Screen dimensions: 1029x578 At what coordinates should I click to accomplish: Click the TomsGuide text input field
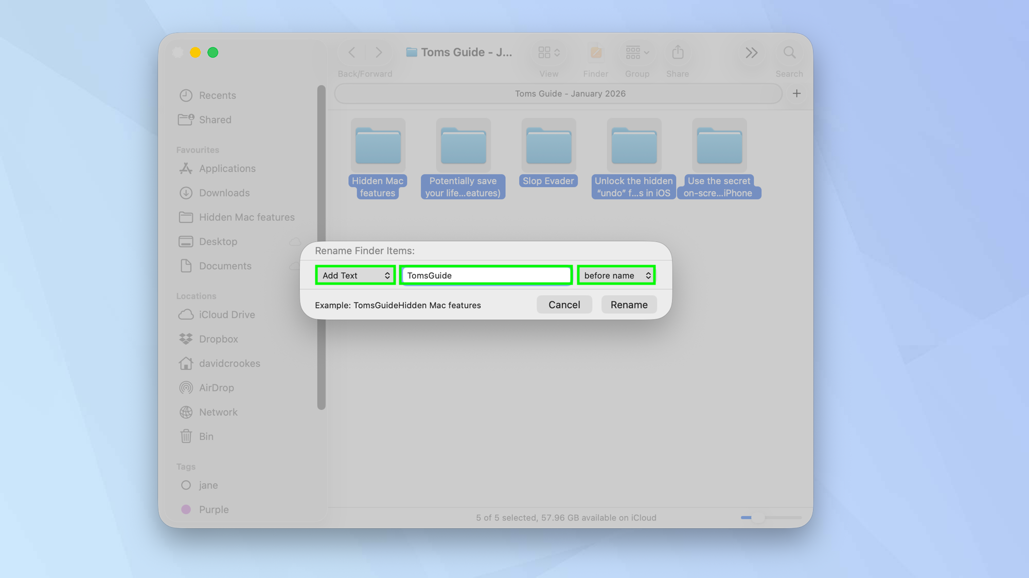(x=485, y=275)
